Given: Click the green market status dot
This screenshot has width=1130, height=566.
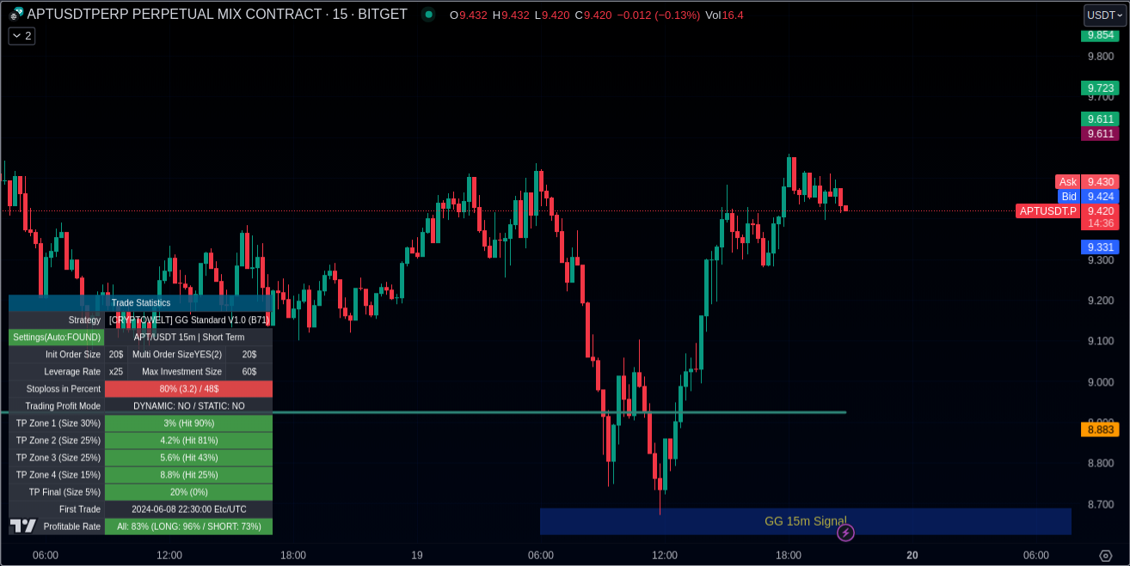Looking at the screenshot, I should [428, 15].
